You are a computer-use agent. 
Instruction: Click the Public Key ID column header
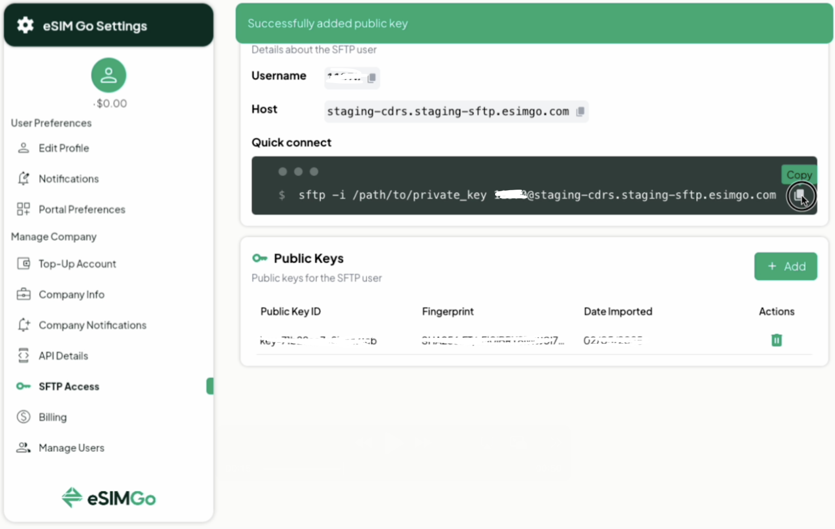click(x=290, y=311)
